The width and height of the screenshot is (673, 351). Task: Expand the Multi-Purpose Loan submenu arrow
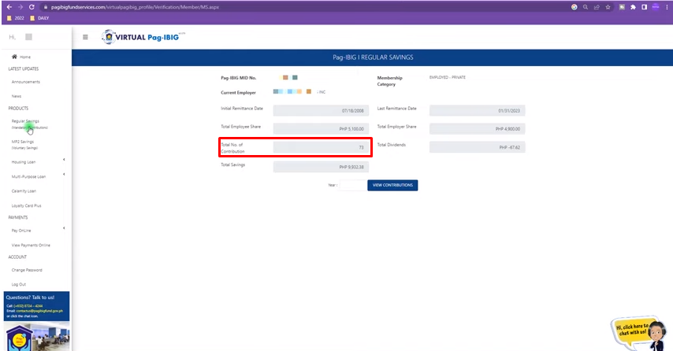pyautogui.click(x=64, y=174)
